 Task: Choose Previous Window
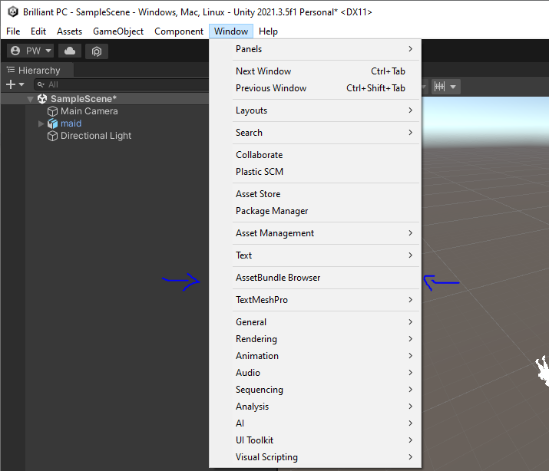click(x=315, y=88)
